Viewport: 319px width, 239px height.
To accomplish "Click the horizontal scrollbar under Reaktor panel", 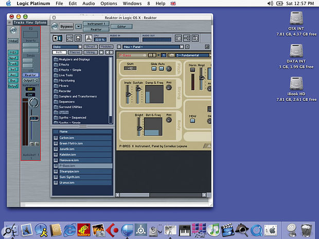I will pyautogui.click(x=134, y=195).
